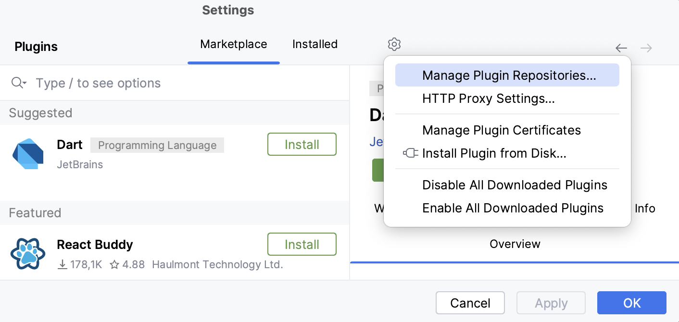The height and width of the screenshot is (322, 679).
Task: Enable All Downloaded Plugins
Action: pyautogui.click(x=513, y=208)
